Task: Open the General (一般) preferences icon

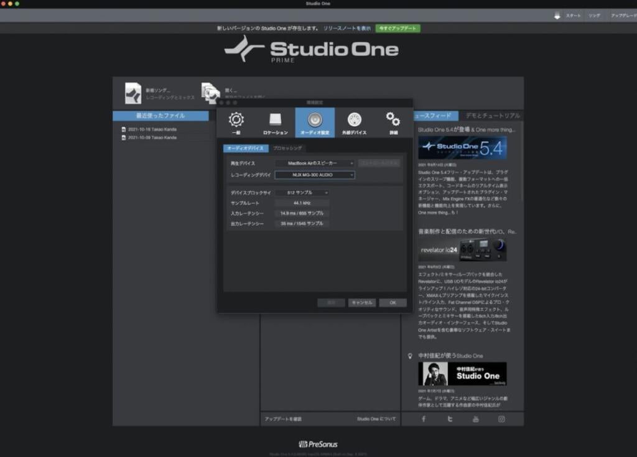Action: 236,120
